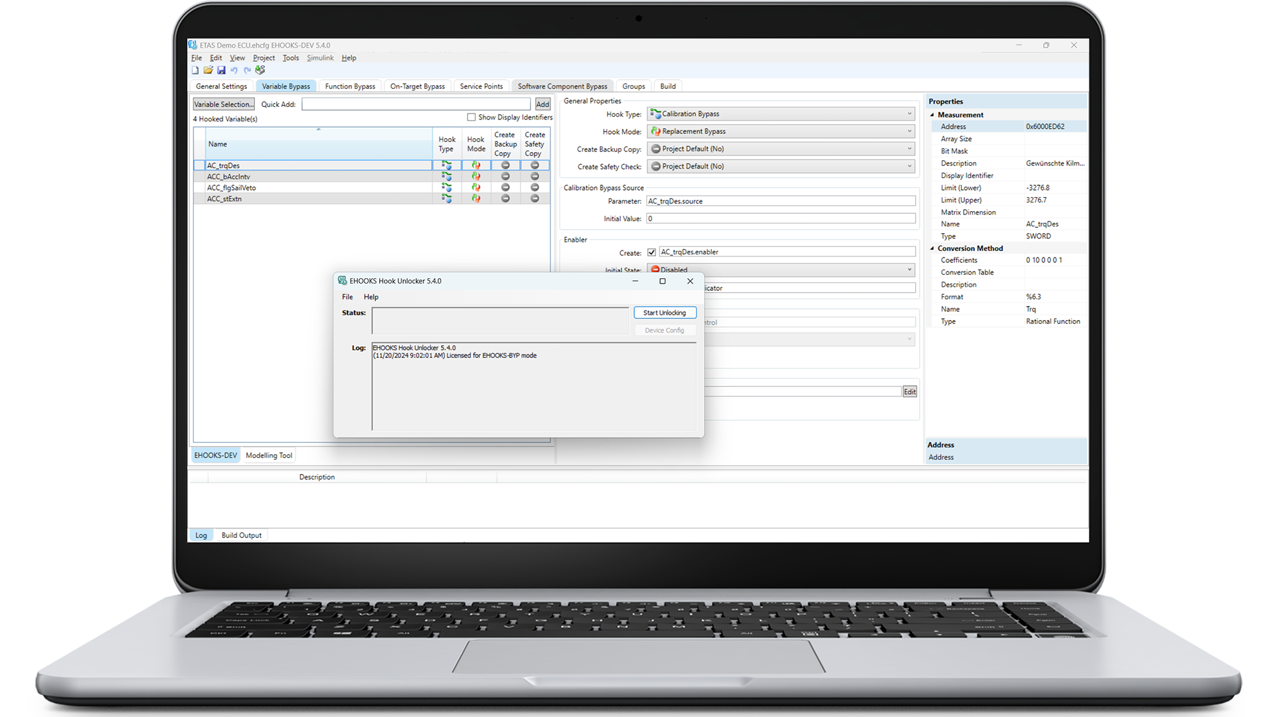Click the Hook Mode icon for ACC_flgSailVeto
1275x717 pixels.
coord(476,188)
